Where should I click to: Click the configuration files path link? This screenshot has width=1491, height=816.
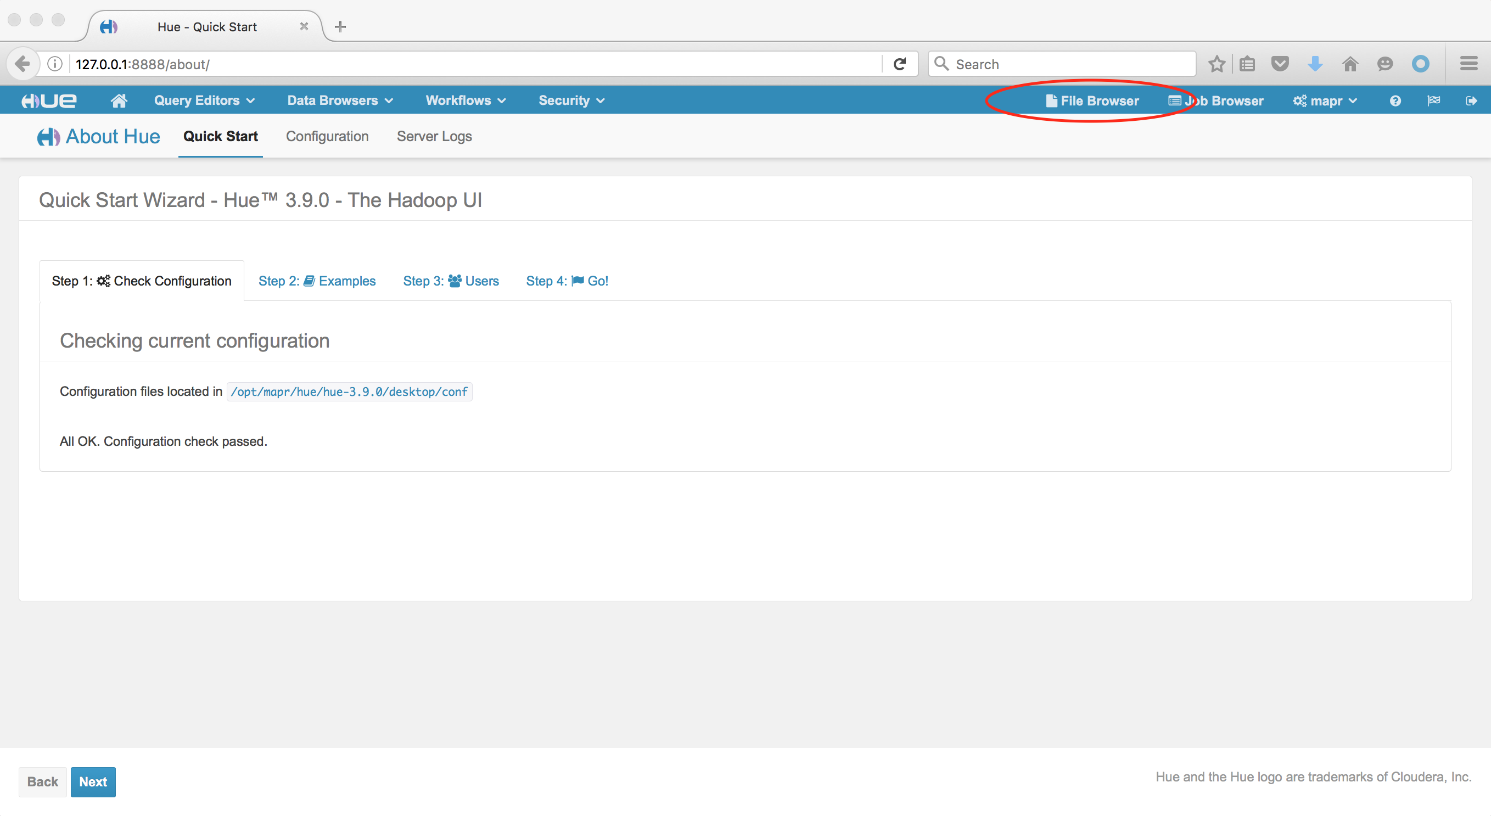tap(347, 391)
